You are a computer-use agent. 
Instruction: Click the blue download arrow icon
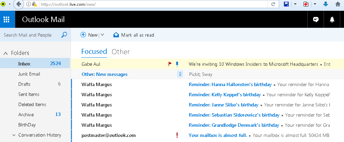tap(326, 4)
